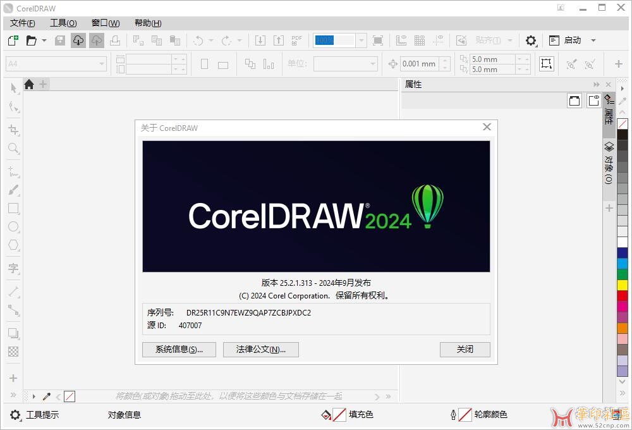Expand the toolbox overflow chevrons
The height and width of the screenshot is (430, 632).
point(13,395)
